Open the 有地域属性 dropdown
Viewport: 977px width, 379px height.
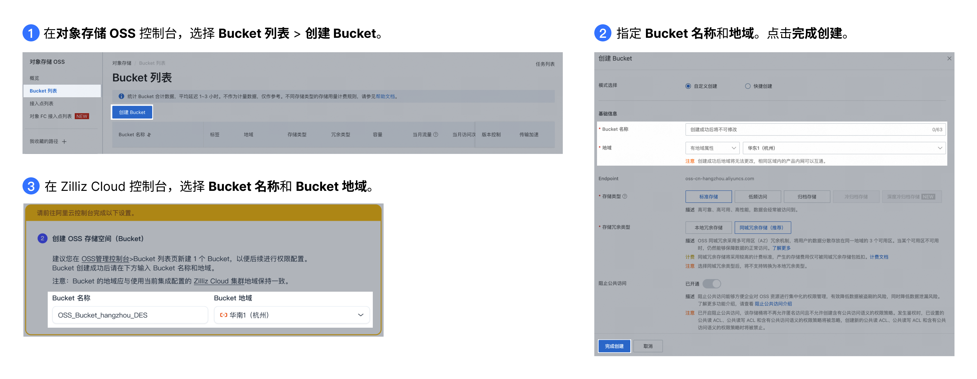(x=712, y=148)
